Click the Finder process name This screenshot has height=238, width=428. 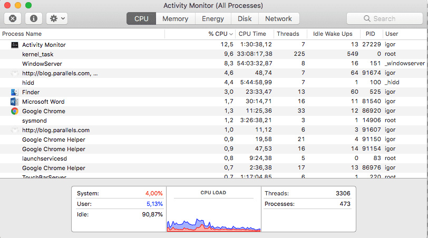31,92
